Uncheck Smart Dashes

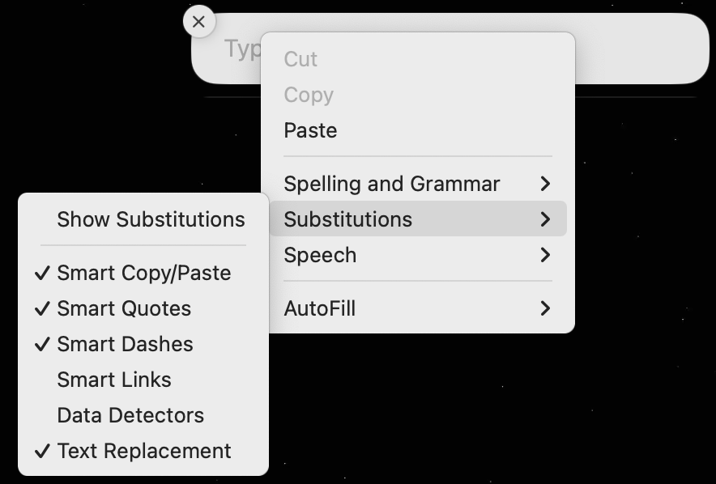pos(126,344)
